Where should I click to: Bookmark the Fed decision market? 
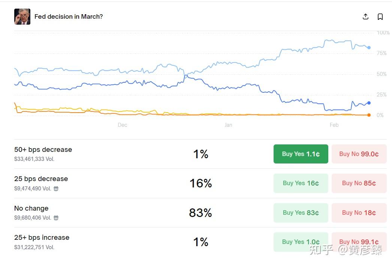380,16
